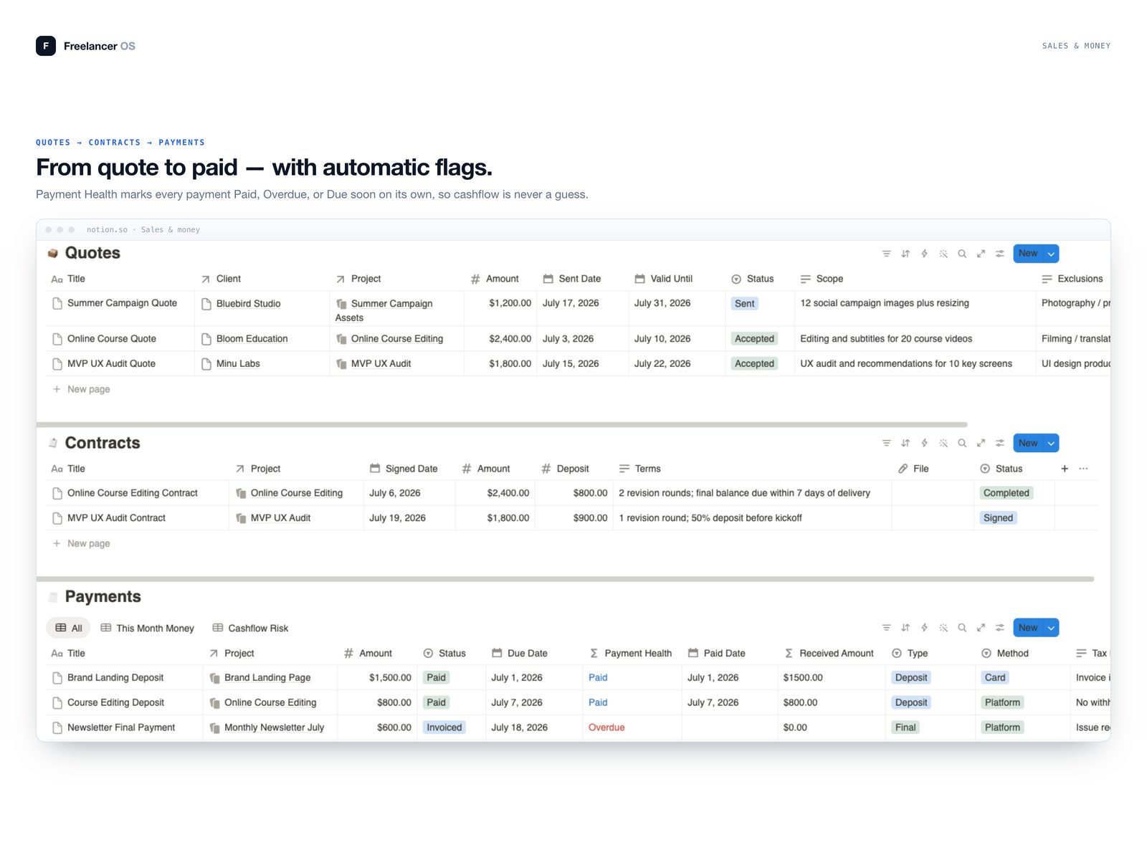Click the sort icon in Contracts toolbar
Viewport: 1147px width, 860px height.
[x=905, y=443]
